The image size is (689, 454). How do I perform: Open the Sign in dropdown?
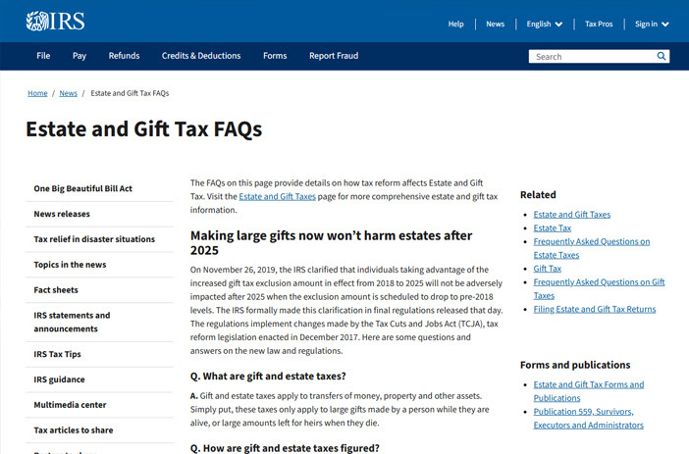[652, 25]
